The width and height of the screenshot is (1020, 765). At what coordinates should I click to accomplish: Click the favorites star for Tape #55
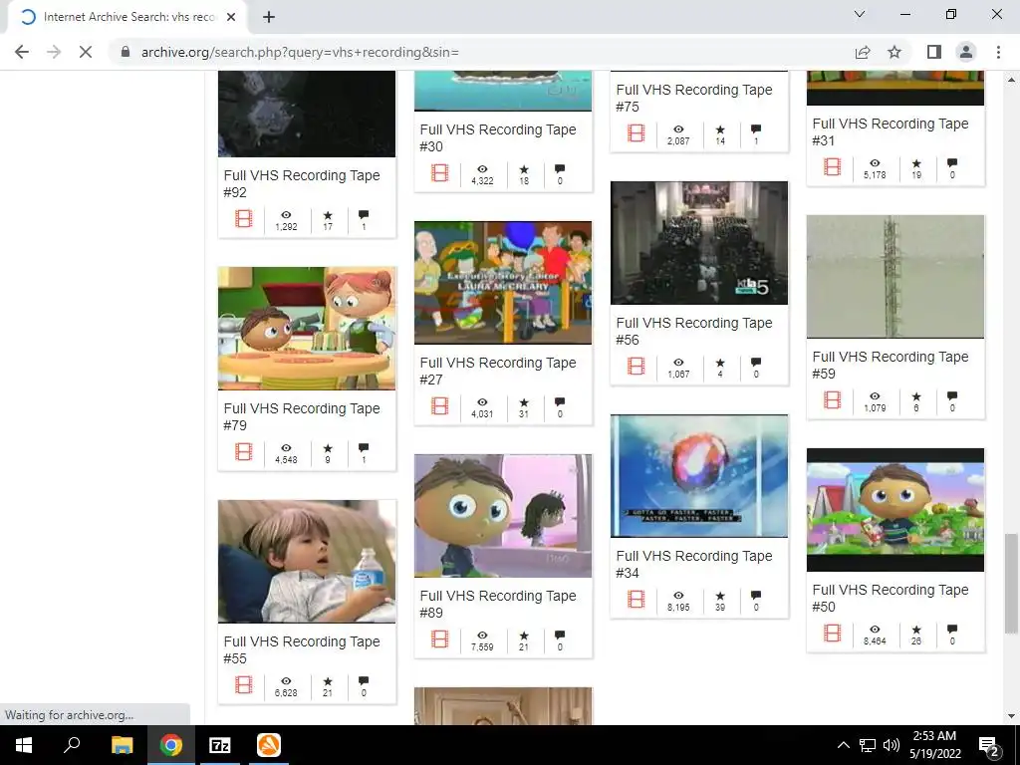327,681
